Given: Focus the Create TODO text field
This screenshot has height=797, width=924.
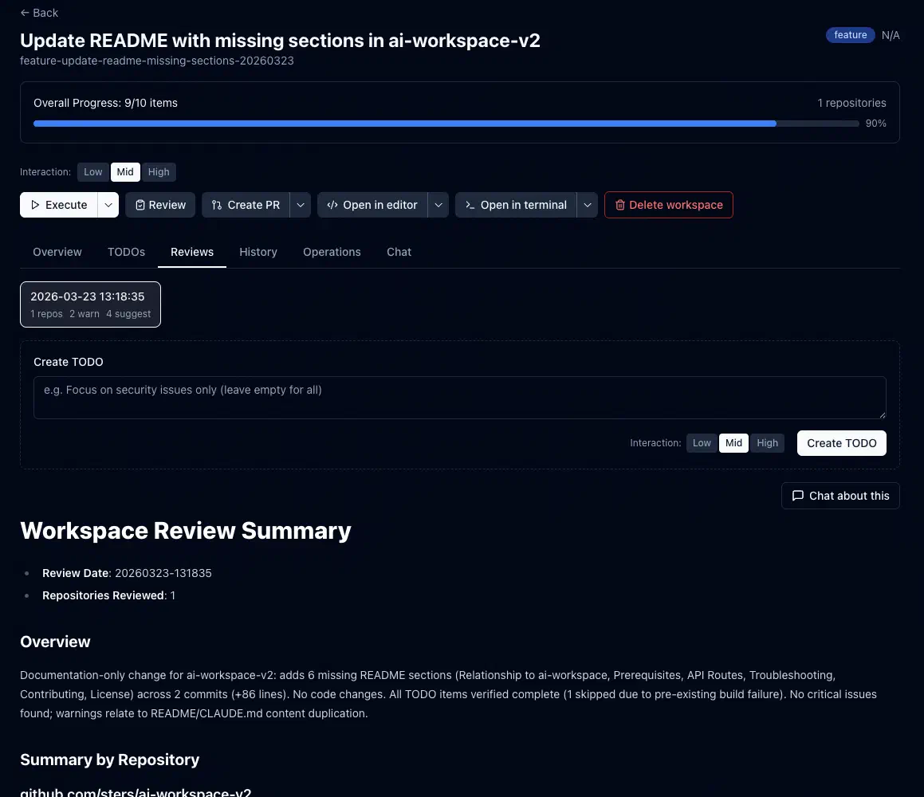Looking at the screenshot, I should (x=459, y=398).
